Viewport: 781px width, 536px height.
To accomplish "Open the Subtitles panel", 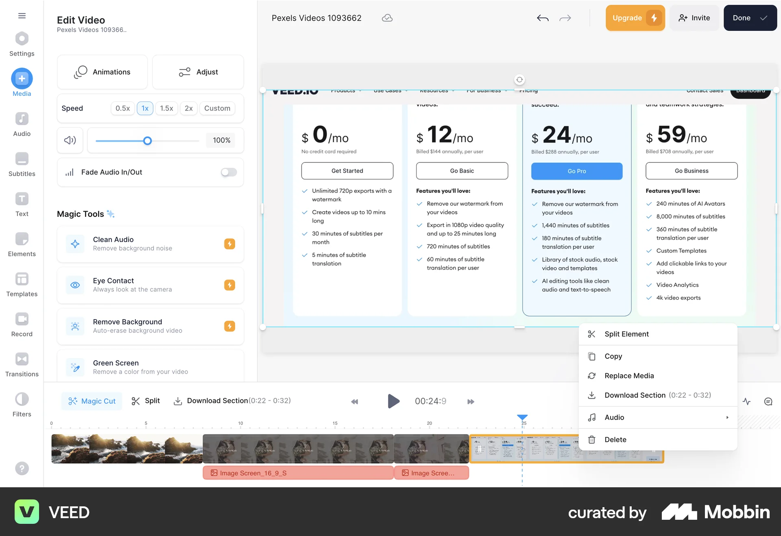I will coord(22,163).
